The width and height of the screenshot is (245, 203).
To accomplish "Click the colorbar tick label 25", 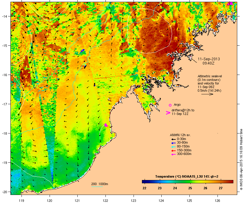I will pos(190,188).
